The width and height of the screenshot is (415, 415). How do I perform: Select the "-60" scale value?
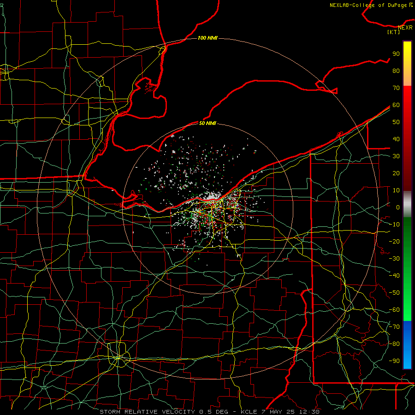click(394, 310)
